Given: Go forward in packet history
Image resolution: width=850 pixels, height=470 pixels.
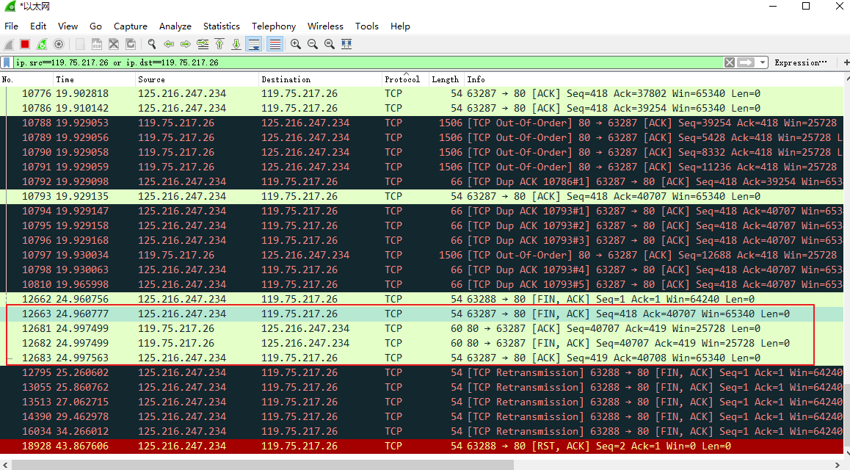Looking at the screenshot, I should pyautogui.click(x=186, y=45).
